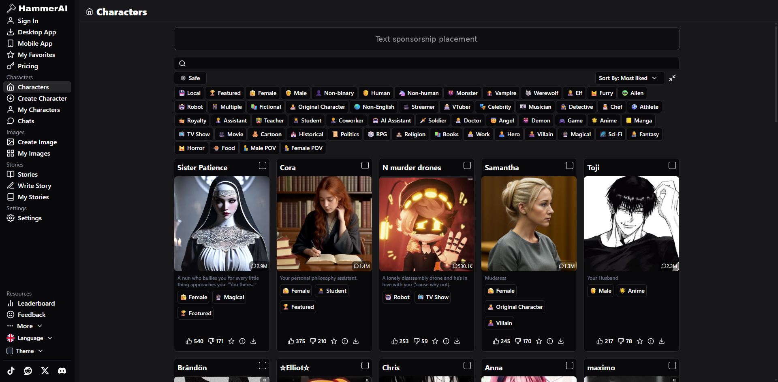This screenshot has height=382, width=778.
Task: Check the Toji card checkbox
Action: [672, 165]
